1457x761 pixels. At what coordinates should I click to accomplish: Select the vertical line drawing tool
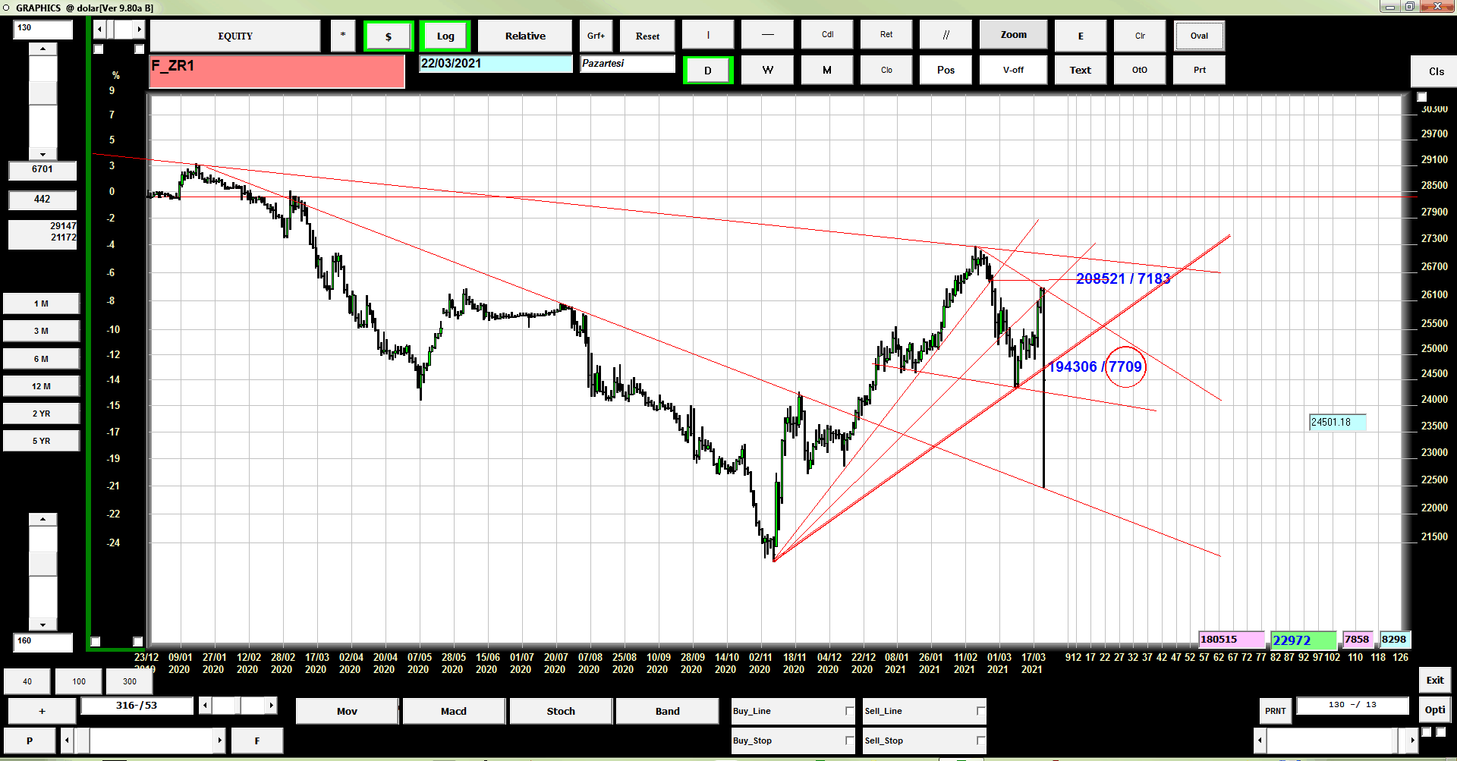pyautogui.click(x=708, y=35)
